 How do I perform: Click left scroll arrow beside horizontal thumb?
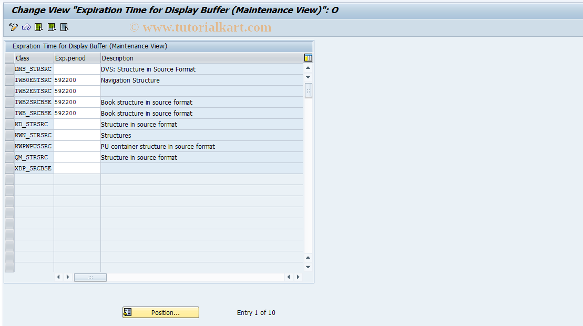pos(58,277)
